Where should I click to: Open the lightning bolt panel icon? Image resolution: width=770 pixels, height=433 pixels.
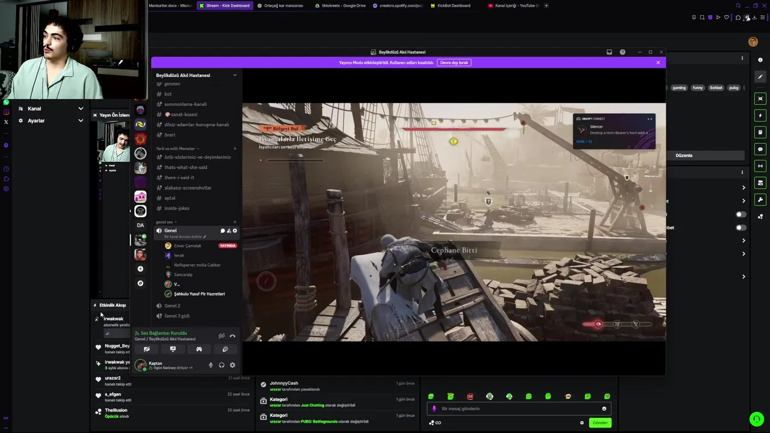pos(760,115)
